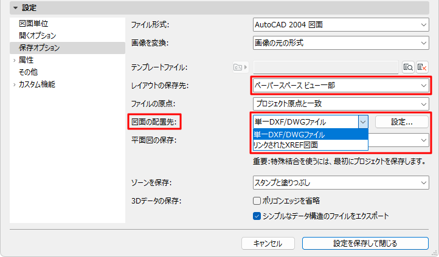This screenshot has height=257, width=439.
Task: Select 開くオプション in the settings list
Action: pos(38,35)
